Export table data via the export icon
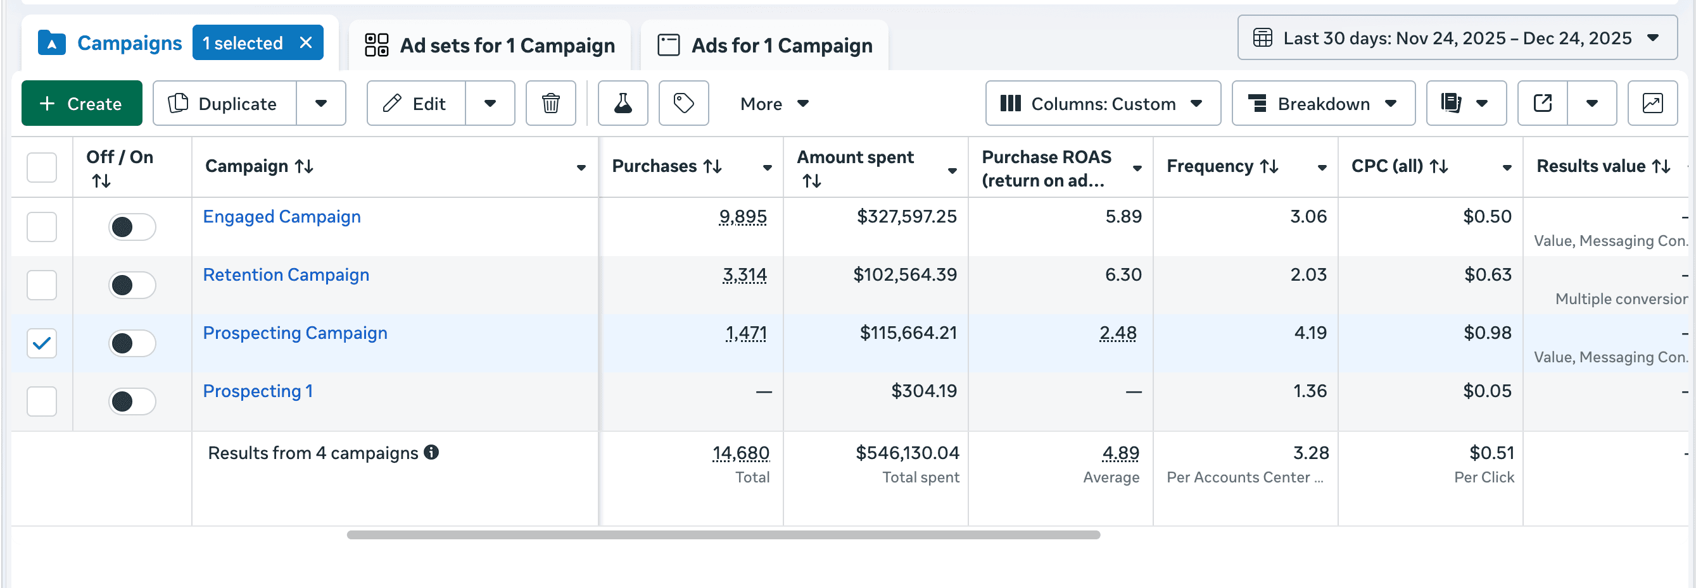 1541,103
